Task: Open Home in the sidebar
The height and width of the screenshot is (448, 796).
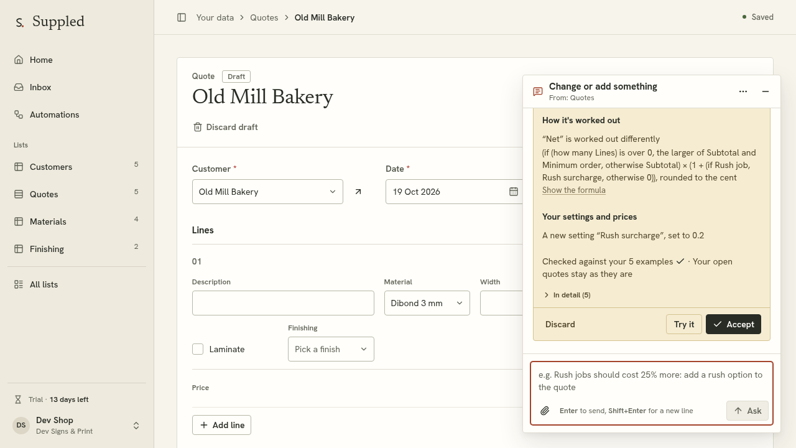Action: click(x=76, y=60)
